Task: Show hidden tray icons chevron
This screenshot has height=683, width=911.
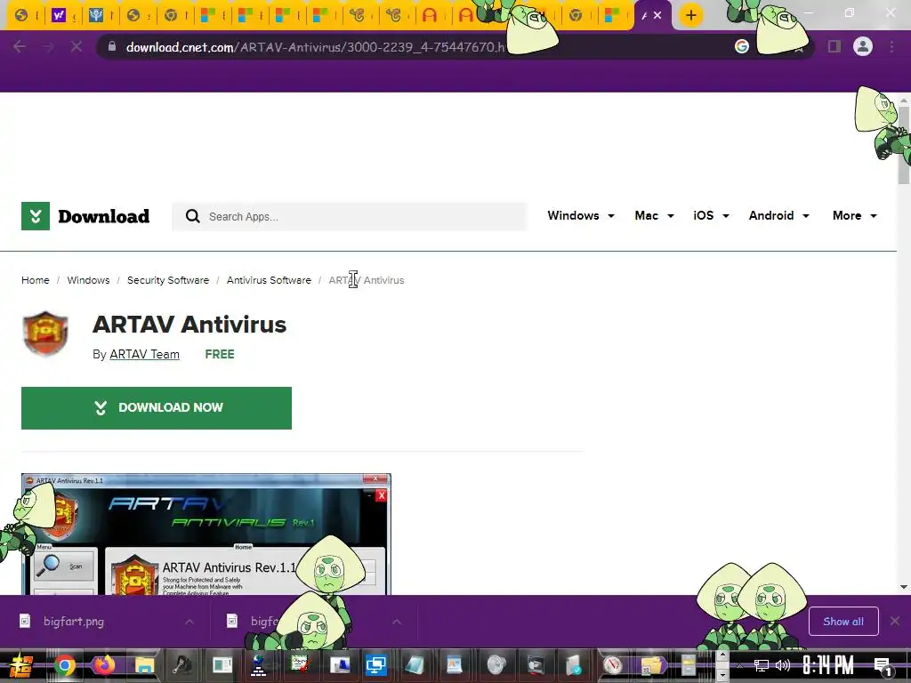Action: (x=739, y=665)
